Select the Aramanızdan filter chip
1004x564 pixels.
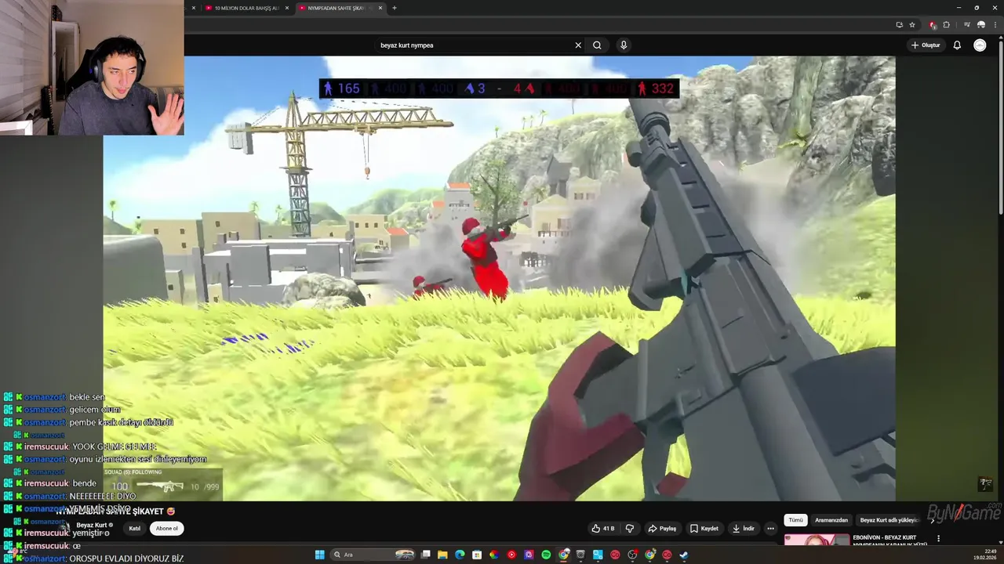click(831, 520)
